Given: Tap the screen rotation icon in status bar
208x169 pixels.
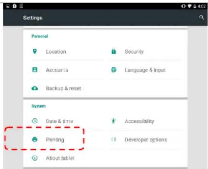Looking at the screenshot, I should point(183,6).
